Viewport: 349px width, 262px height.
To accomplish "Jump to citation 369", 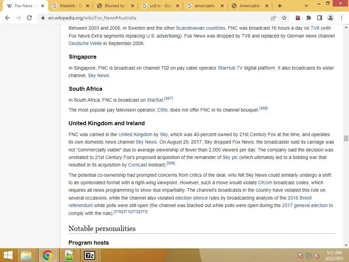I will point(171,163).
